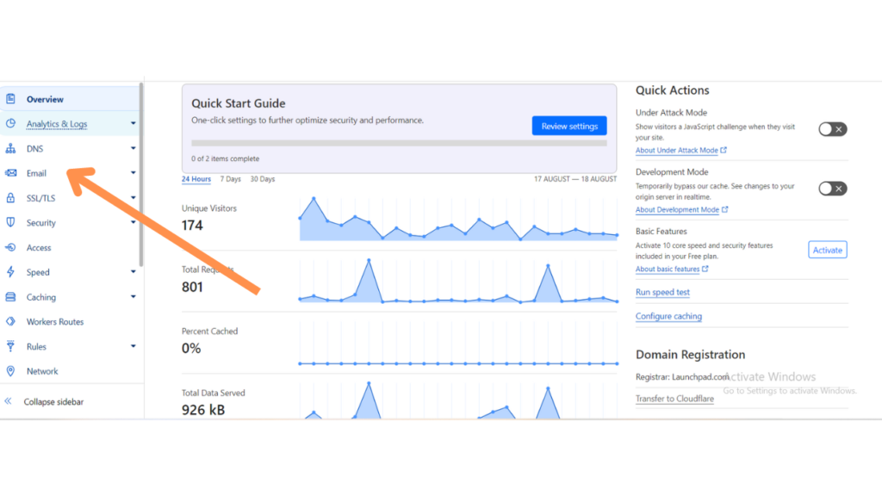The height and width of the screenshot is (496, 882).
Task: Click the 0 of 2 items complete text
Action: [225, 158]
